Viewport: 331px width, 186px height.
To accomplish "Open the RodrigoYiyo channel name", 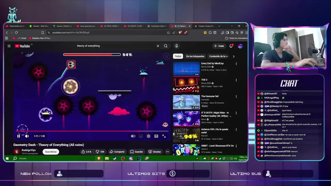I will pos(29,150).
